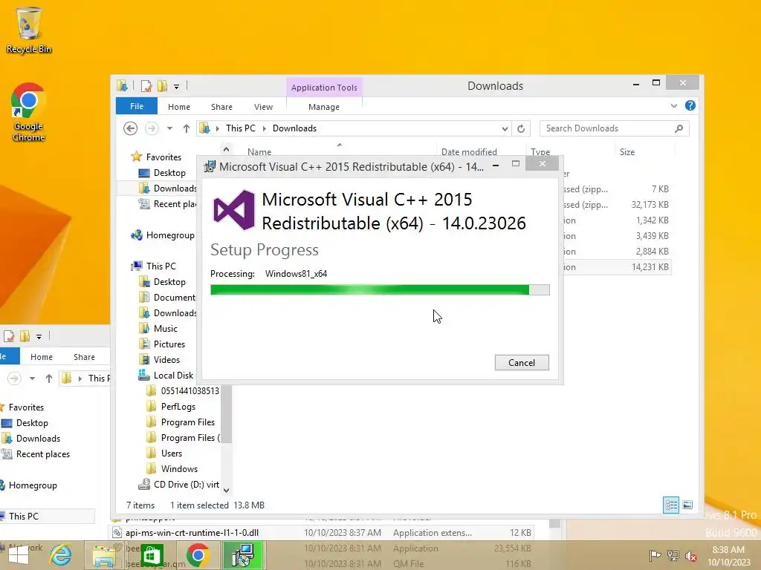761x570 pixels.
Task: Click the installer title bar icon
Action: (210, 167)
